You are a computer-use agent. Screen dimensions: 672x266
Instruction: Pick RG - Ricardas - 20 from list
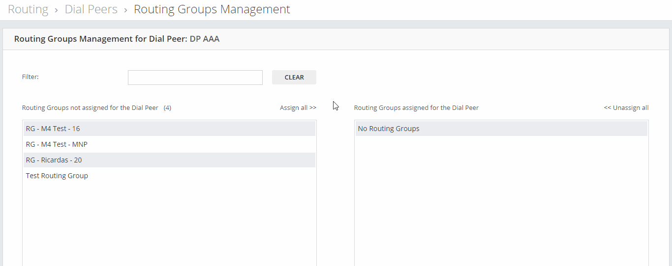(x=169, y=160)
